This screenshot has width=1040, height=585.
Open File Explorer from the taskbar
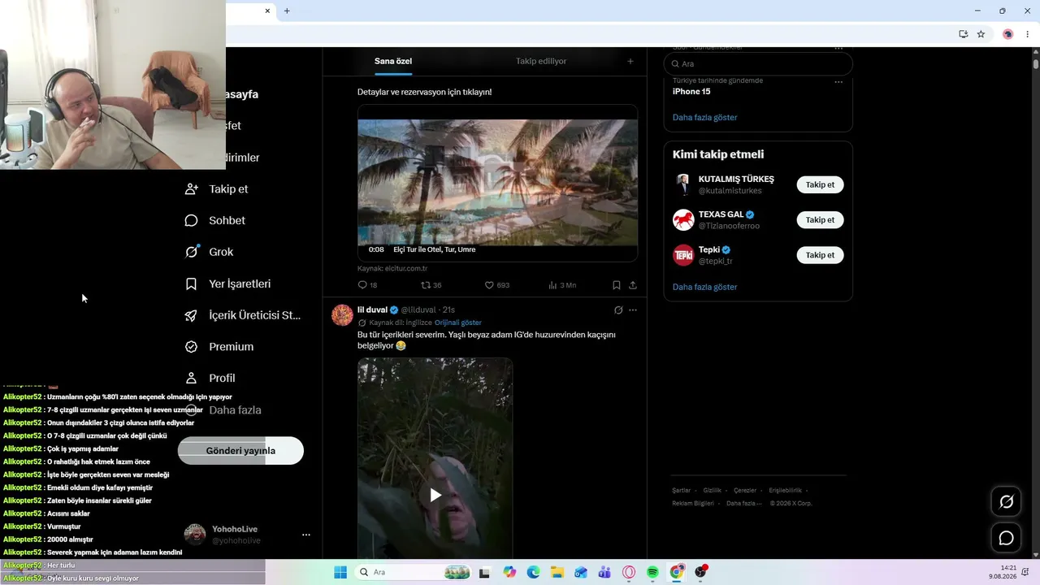coord(557,573)
